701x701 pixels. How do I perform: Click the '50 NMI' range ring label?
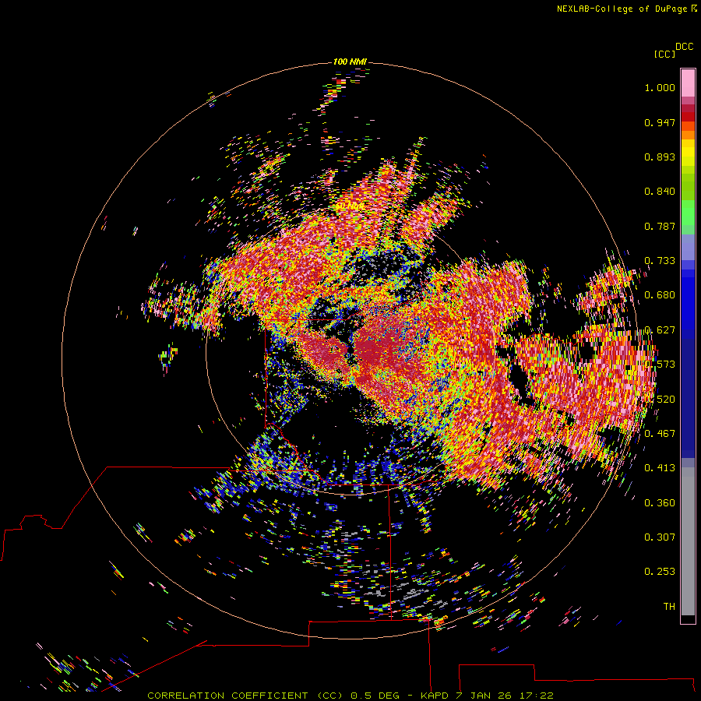(350, 206)
